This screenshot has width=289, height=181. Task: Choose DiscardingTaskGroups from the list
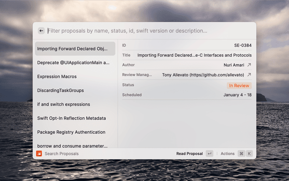click(61, 90)
